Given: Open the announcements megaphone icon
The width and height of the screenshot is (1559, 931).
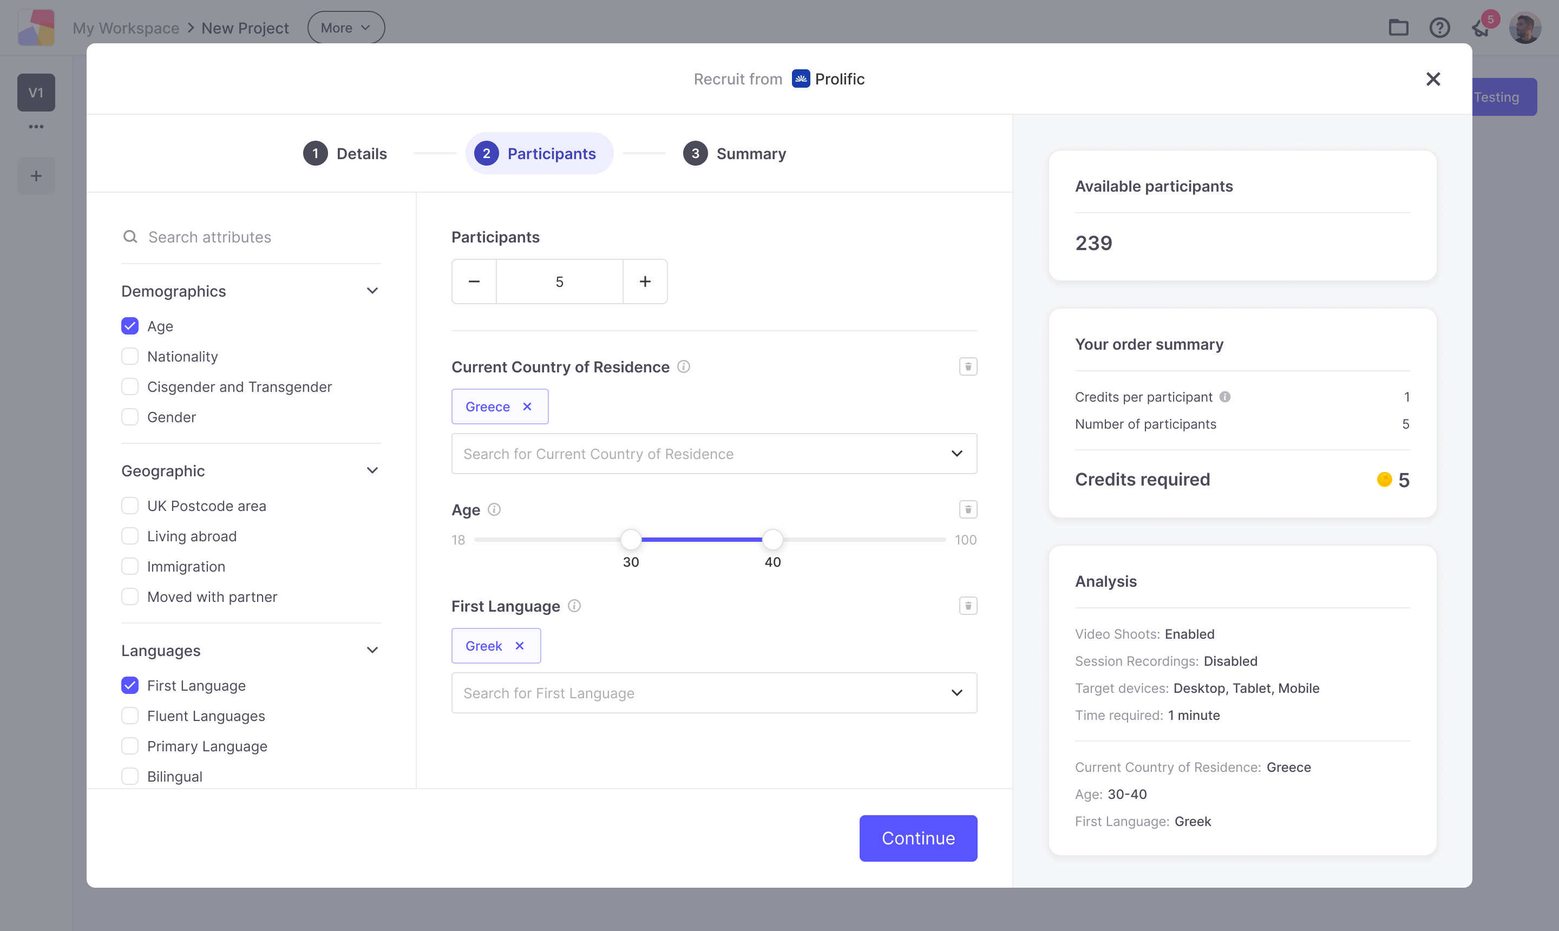Looking at the screenshot, I should pos(1481,28).
